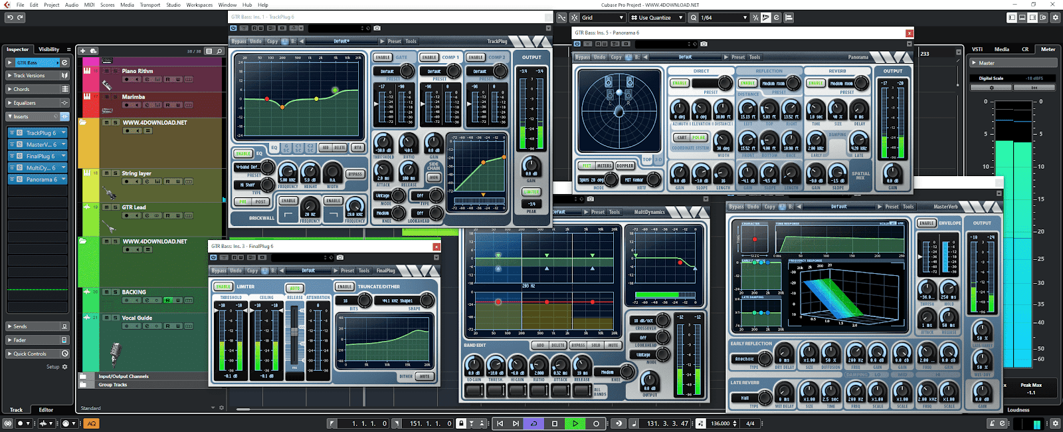
Task: Toggle Truncate/Dither Enable in FinalPlug
Action: click(345, 286)
